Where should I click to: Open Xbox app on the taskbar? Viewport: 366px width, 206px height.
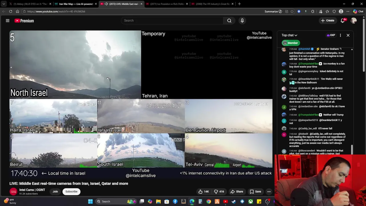250,201
